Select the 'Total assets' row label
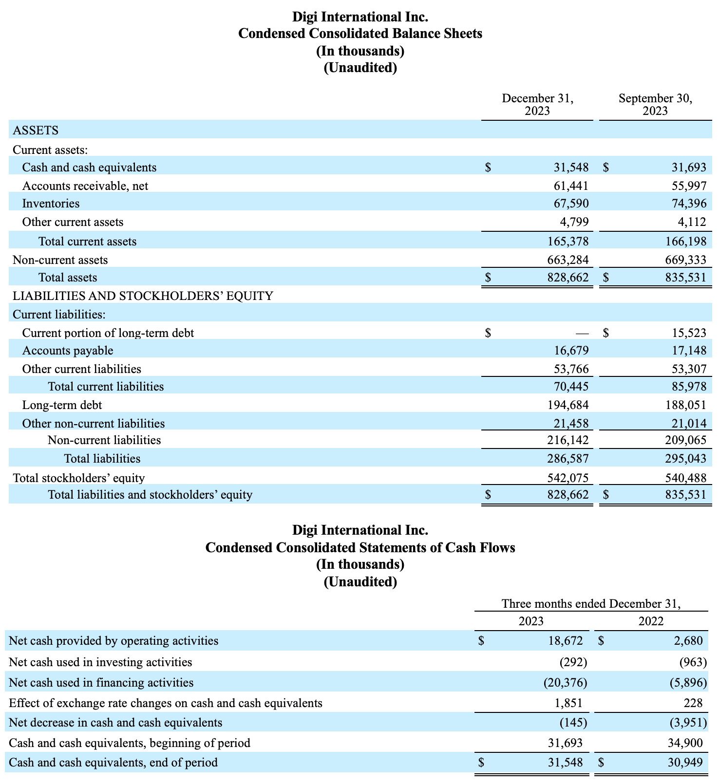 [68, 278]
